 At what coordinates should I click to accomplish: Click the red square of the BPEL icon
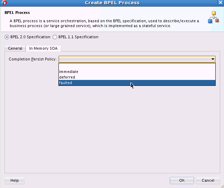coord(217,21)
